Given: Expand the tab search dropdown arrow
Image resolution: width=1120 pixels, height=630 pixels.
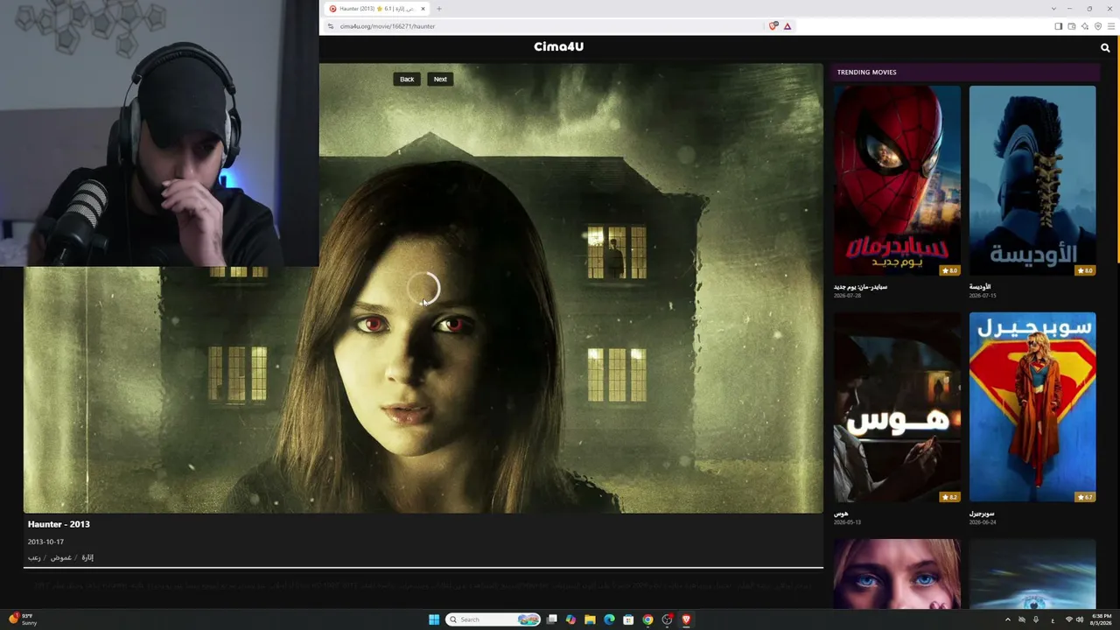Looking at the screenshot, I should tap(1053, 9).
